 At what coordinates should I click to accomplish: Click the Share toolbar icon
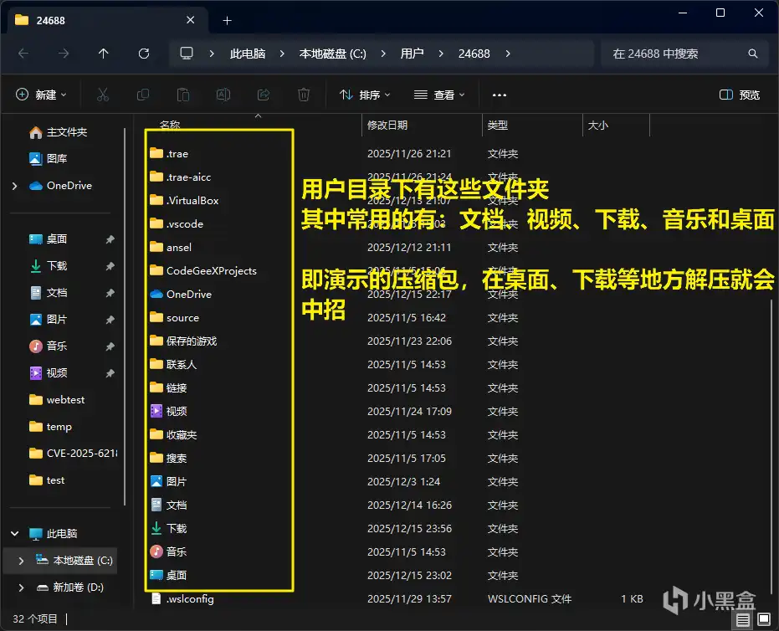[264, 95]
